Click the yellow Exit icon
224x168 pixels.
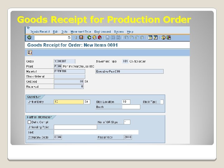tap(95, 37)
